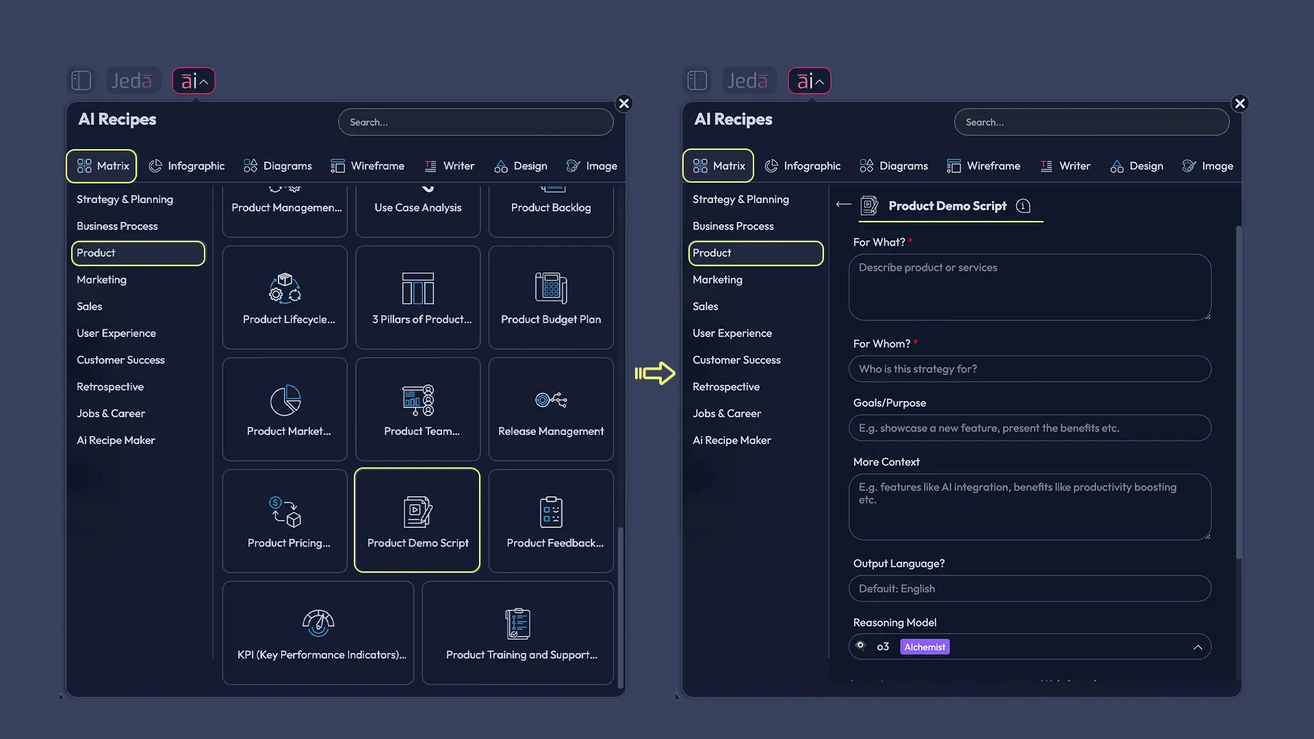Open the ai dropdown in left window
1314x739 pixels.
click(194, 81)
